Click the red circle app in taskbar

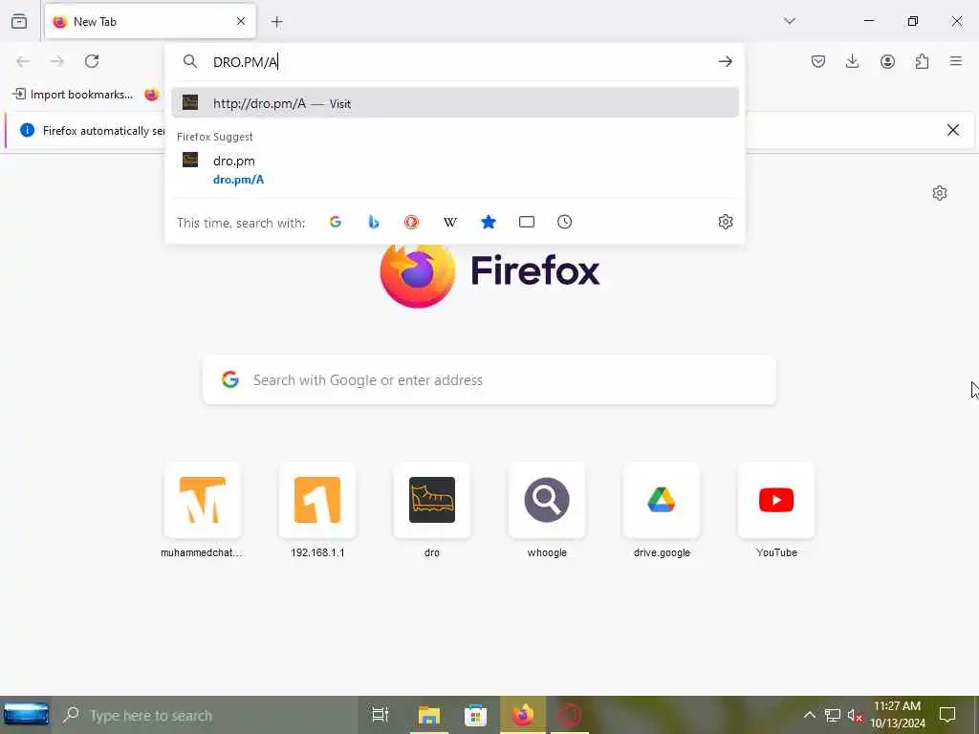(570, 715)
